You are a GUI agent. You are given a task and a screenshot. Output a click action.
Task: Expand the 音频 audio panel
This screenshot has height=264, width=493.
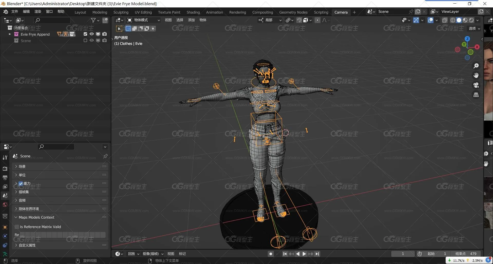(60, 200)
